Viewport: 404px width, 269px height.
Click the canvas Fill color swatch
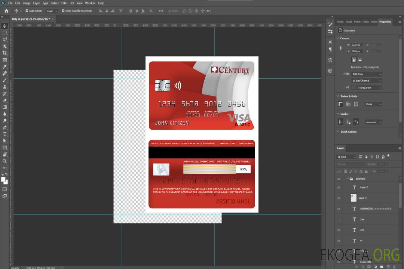(x=353, y=88)
